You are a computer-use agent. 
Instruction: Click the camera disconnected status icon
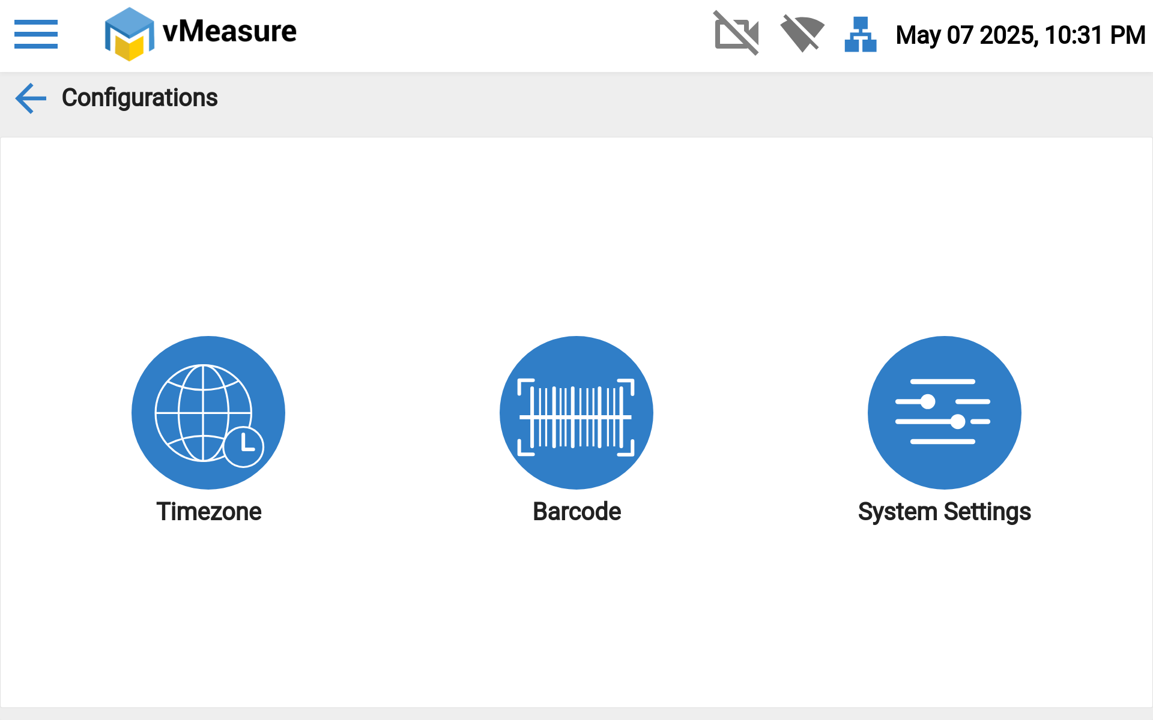736,34
